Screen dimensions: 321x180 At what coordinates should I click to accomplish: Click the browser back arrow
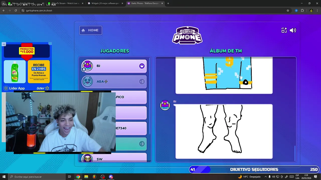[x=4, y=10]
